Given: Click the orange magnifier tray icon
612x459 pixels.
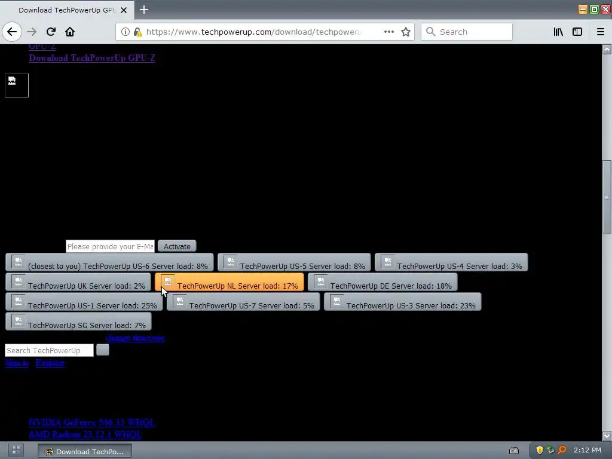Looking at the screenshot, I should (562, 450).
